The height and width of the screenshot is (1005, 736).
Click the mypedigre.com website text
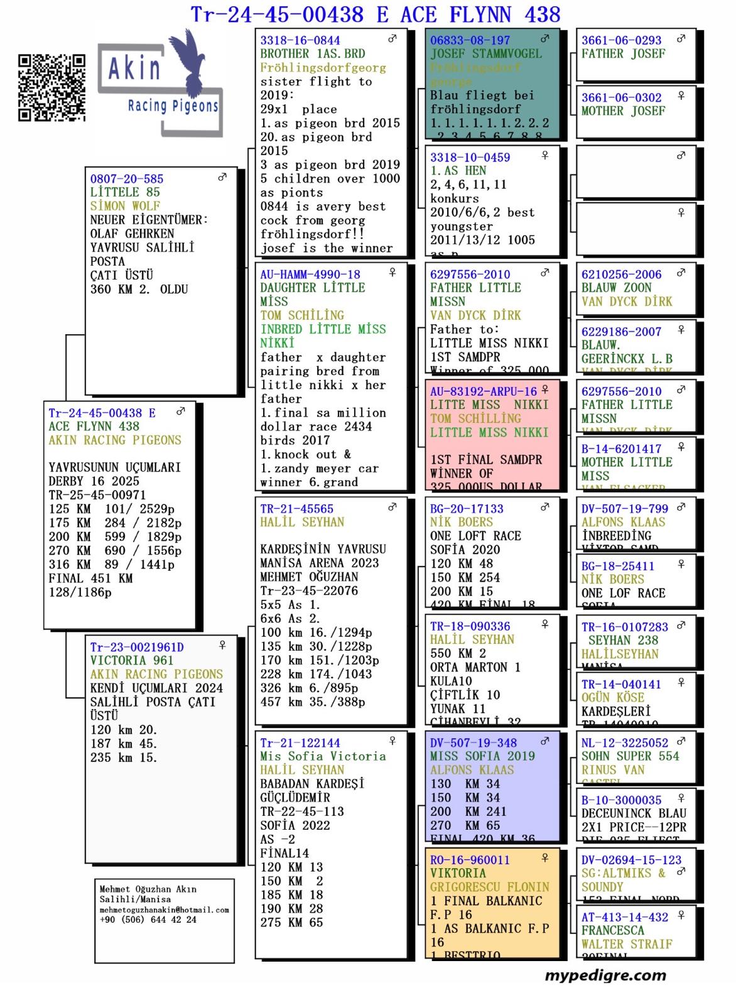(x=605, y=975)
